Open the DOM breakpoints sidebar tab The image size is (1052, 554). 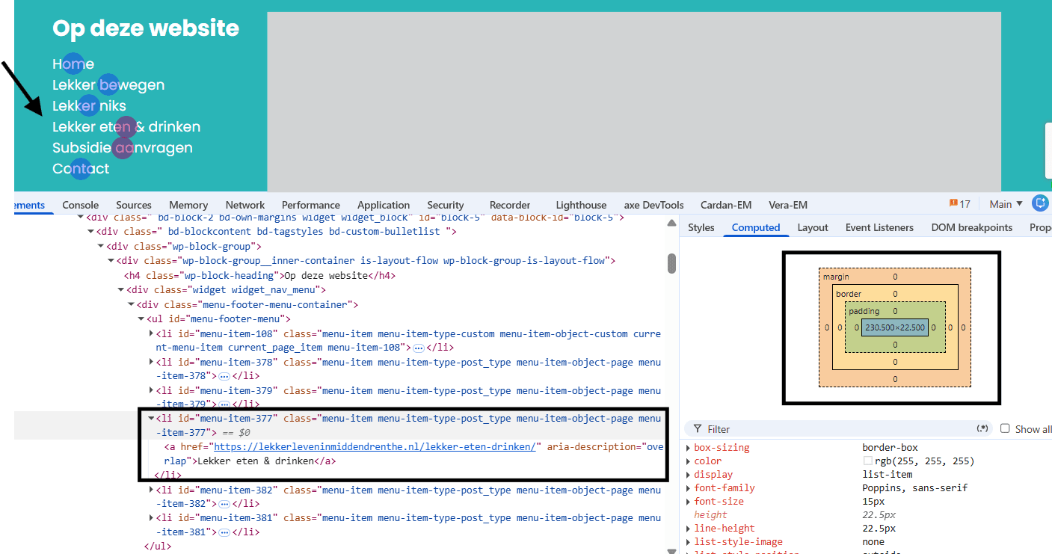click(971, 227)
